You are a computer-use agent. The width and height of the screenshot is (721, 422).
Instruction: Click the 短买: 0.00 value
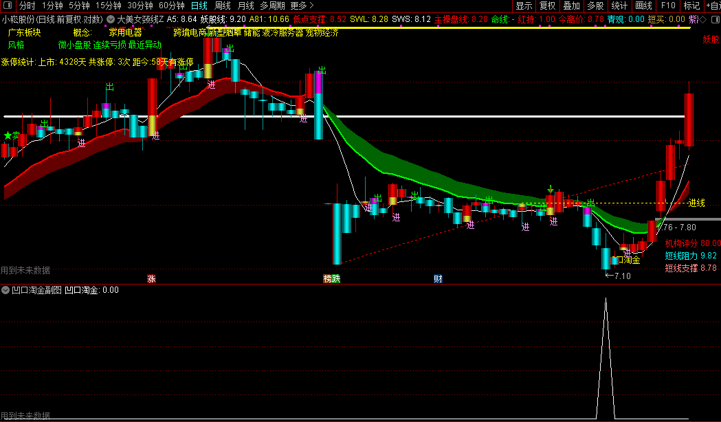666,19
